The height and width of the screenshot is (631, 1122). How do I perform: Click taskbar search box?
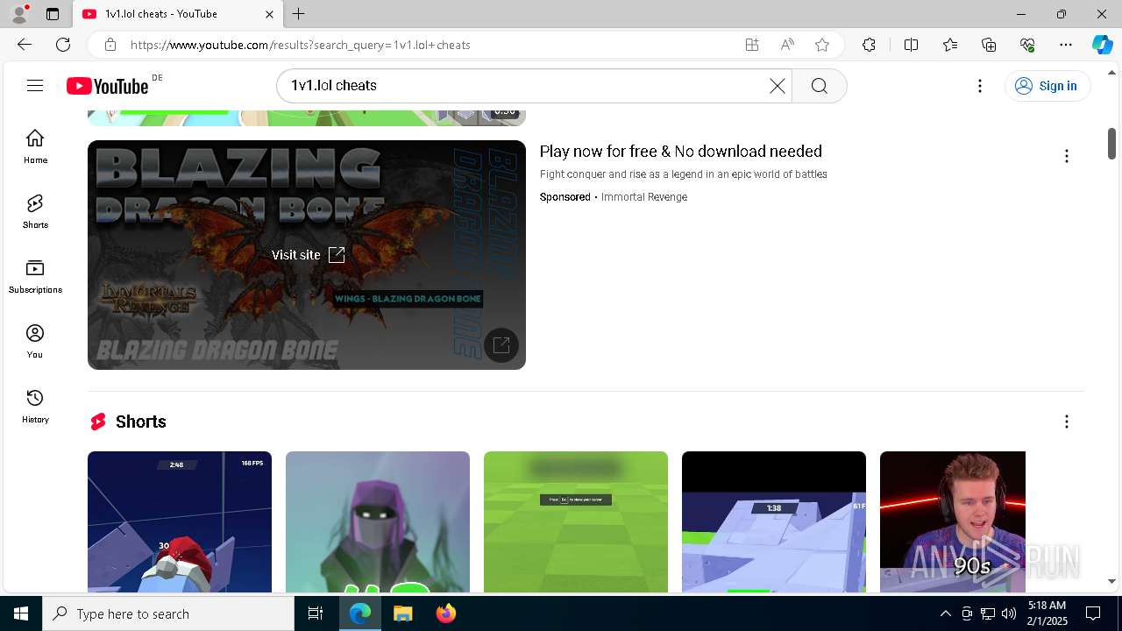click(168, 613)
